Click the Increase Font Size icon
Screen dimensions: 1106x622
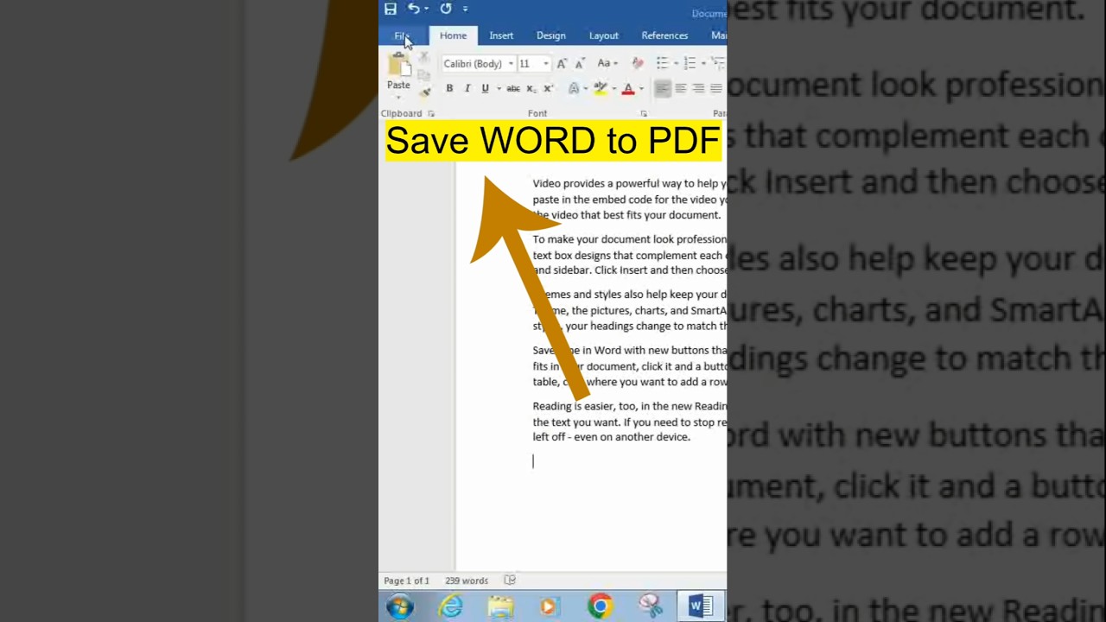click(x=562, y=63)
